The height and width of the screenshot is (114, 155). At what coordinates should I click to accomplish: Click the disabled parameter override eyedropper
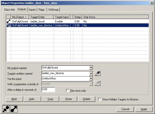pos(97,83)
